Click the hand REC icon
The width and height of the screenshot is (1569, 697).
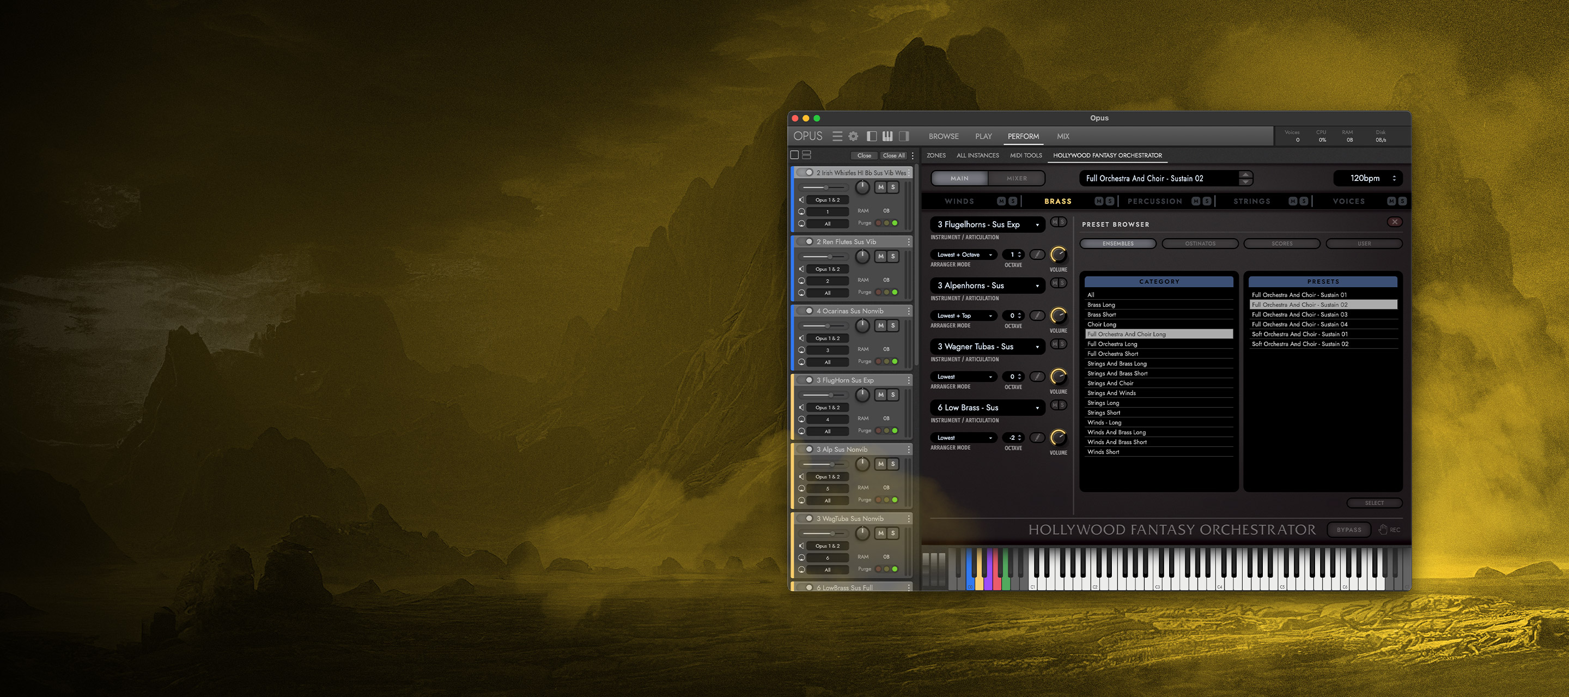point(1383,530)
